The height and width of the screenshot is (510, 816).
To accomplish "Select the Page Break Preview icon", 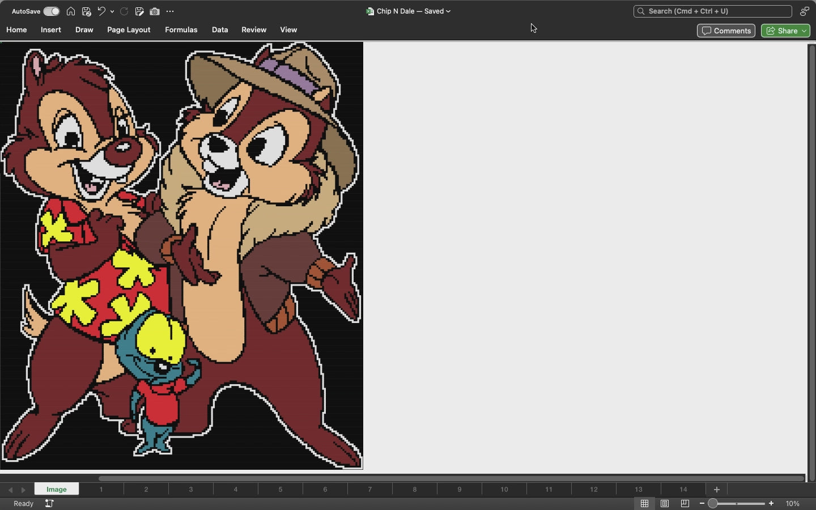I will (x=684, y=503).
